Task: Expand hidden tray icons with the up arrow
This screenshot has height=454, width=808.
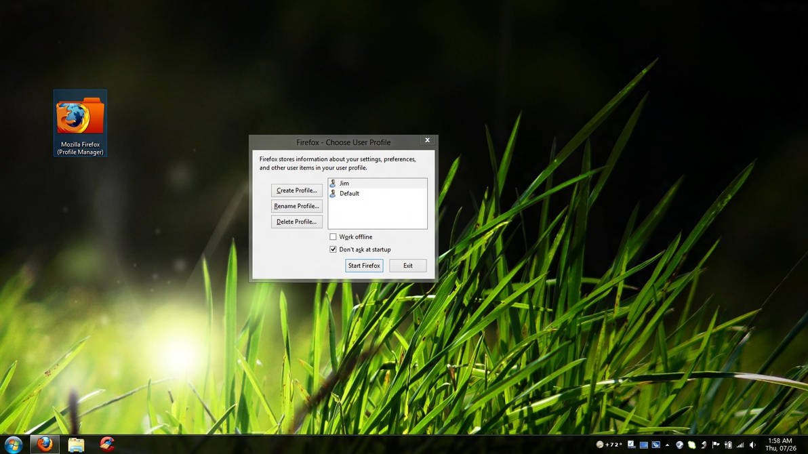Action: point(667,445)
